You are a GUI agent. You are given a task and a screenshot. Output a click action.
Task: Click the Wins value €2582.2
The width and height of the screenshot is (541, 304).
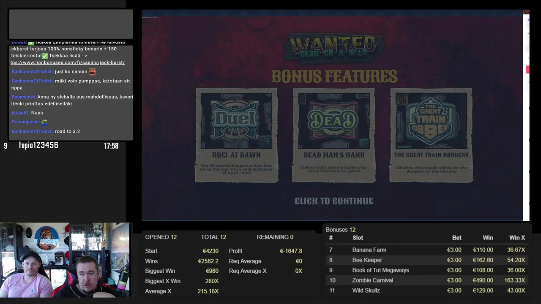[x=208, y=261]
